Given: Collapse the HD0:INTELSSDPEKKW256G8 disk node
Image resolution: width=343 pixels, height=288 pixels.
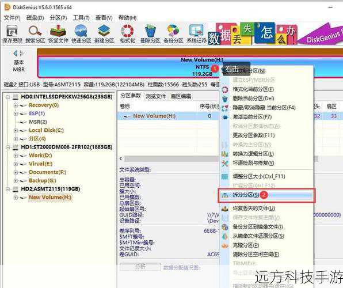Looking at the screenshot, I should click(8, 97).
